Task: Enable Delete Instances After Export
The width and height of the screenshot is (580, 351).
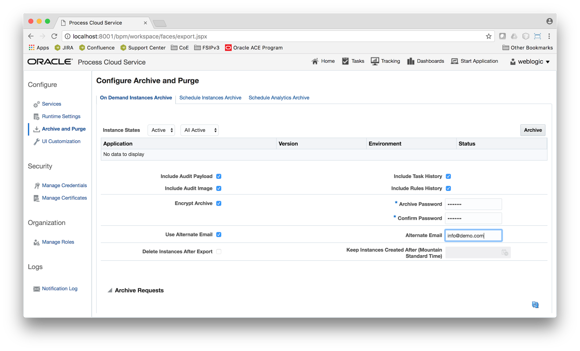Action: click(x=219, y=251)
